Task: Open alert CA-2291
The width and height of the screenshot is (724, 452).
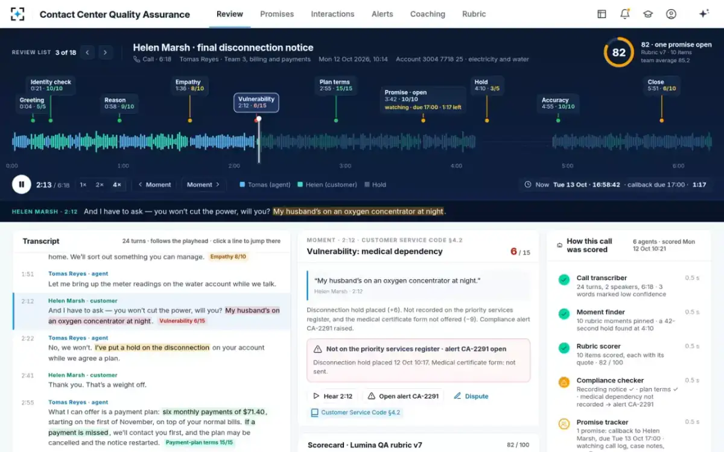Action: (403, 396)
